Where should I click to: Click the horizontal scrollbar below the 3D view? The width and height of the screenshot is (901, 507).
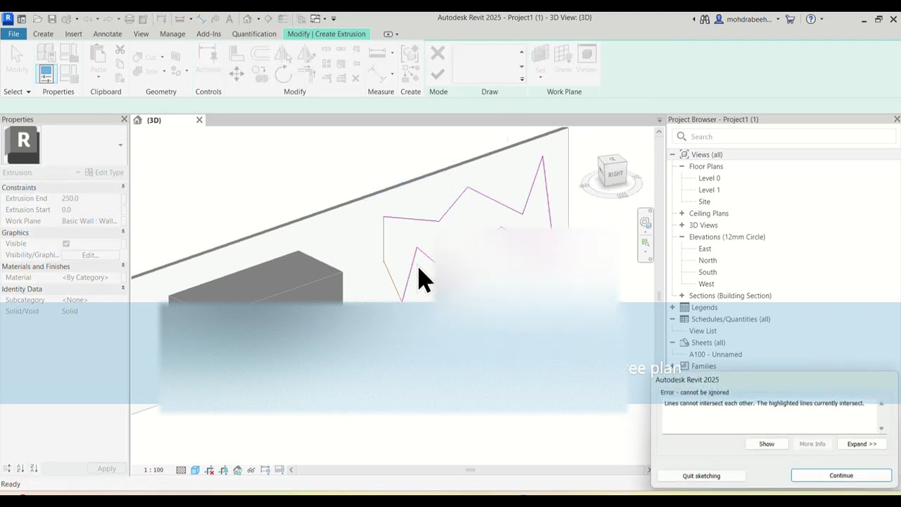coord(470,470)
